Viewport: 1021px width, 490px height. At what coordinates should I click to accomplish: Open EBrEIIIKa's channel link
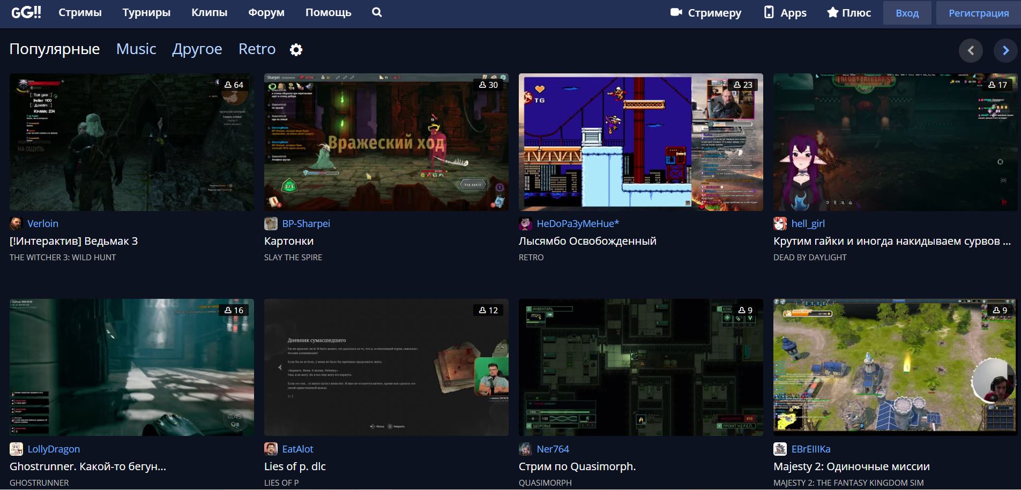[x=811, y=449]
